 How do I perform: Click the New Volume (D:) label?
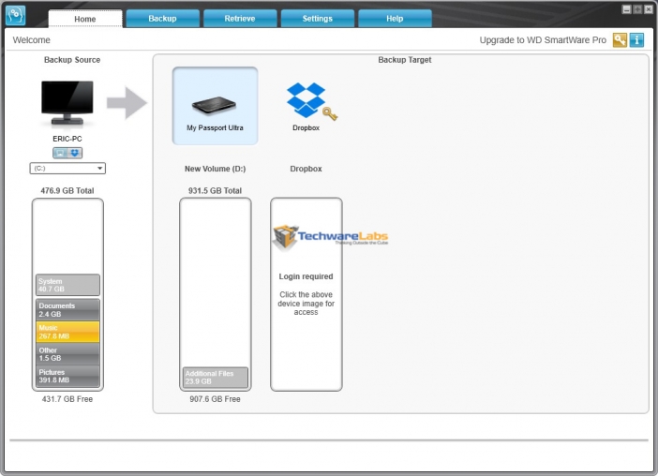point(216,169)
